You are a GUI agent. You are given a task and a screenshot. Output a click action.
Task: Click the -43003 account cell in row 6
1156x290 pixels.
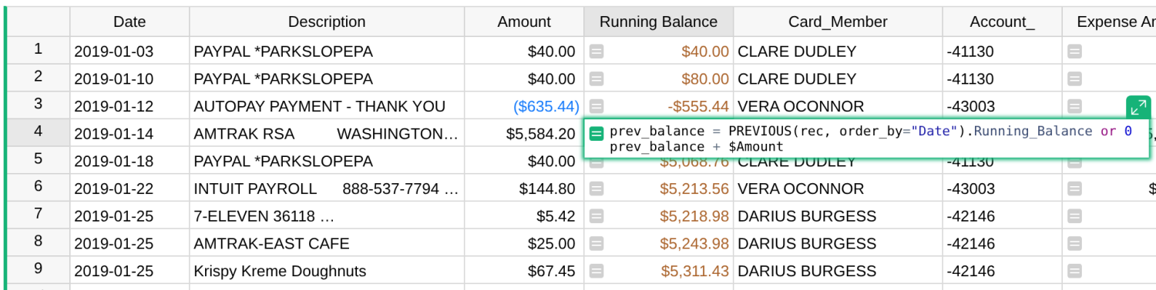coord(1002,188)
